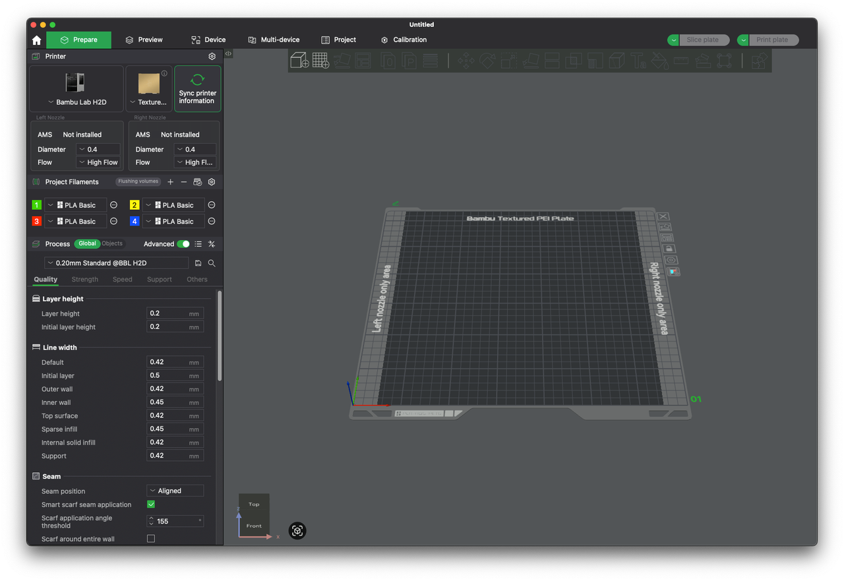The height and width of the screenshot is (581, 844).
Task: Edit filament 4 preset via ellipsis icon
Action: click(212, 222)
